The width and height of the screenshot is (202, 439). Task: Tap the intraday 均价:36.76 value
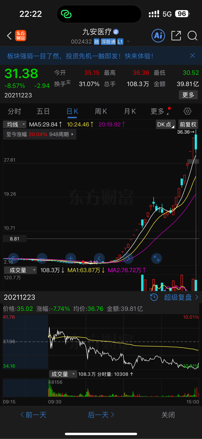click(x=88, y=309)
